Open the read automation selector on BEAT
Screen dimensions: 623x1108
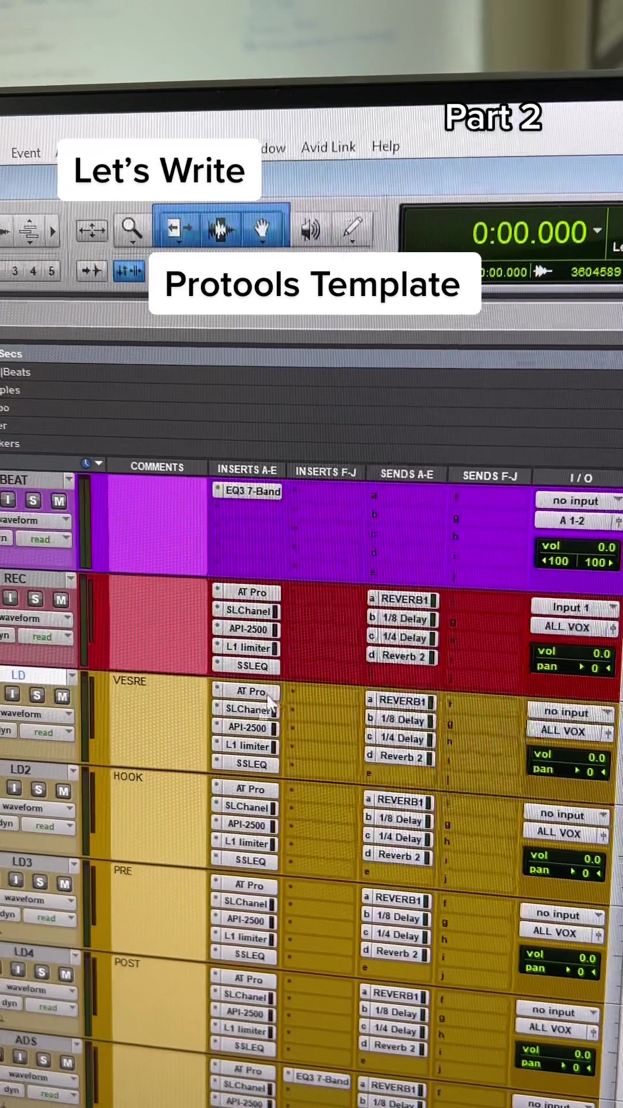44,540
